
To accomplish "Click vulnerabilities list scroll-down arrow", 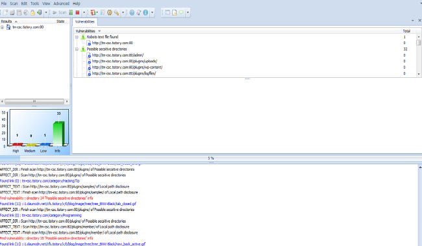I will (x=419, y=74).
